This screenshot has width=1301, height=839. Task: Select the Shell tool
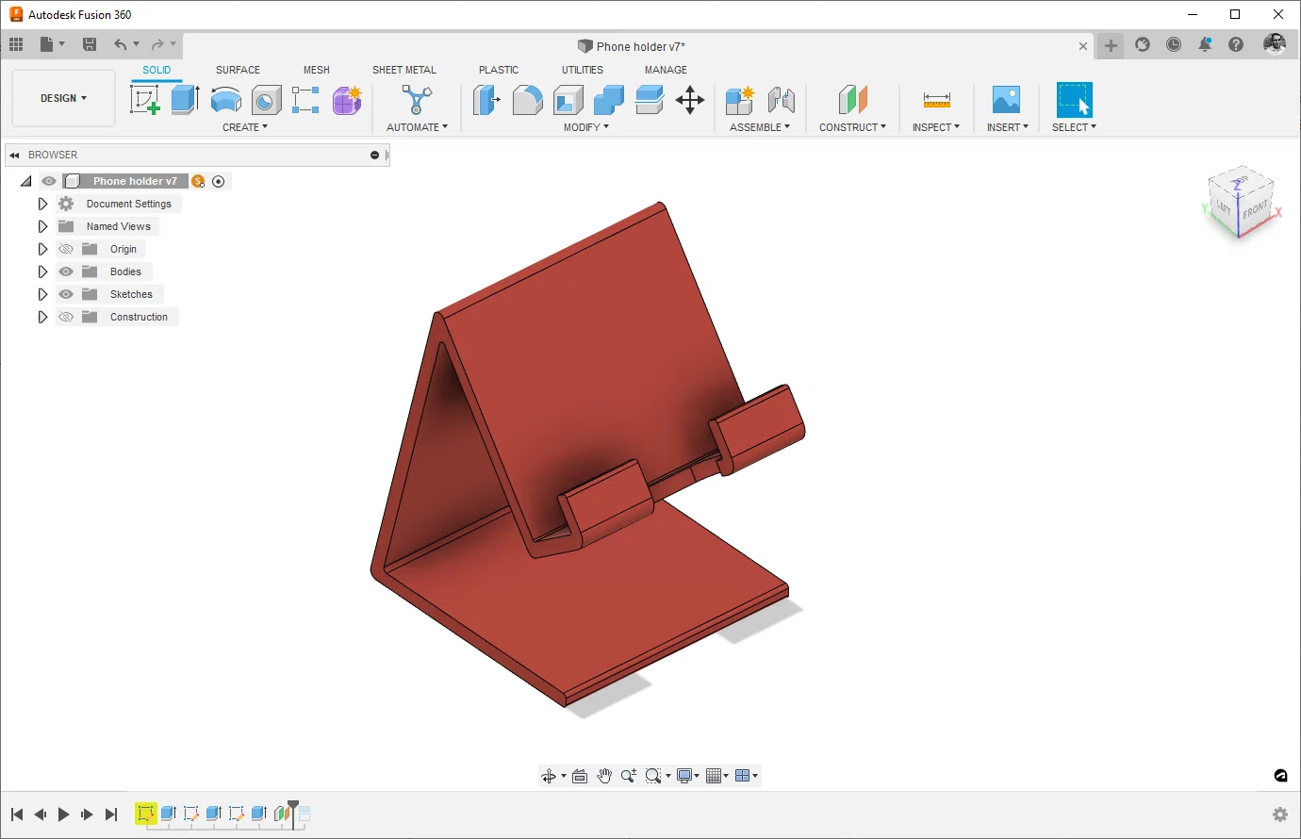pos(568,100)
